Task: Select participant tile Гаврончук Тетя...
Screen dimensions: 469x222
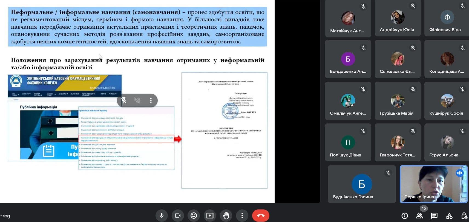Action: point(398,142)
